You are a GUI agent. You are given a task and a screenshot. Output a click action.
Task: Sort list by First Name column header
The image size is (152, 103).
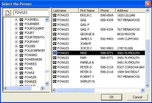89,11
